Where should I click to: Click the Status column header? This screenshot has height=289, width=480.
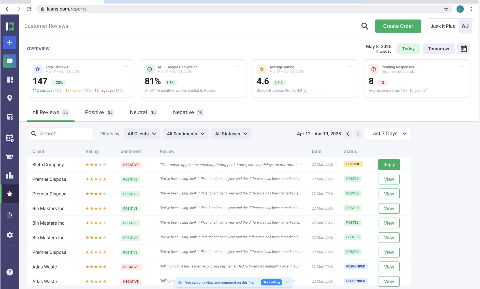tap(350, 151)
